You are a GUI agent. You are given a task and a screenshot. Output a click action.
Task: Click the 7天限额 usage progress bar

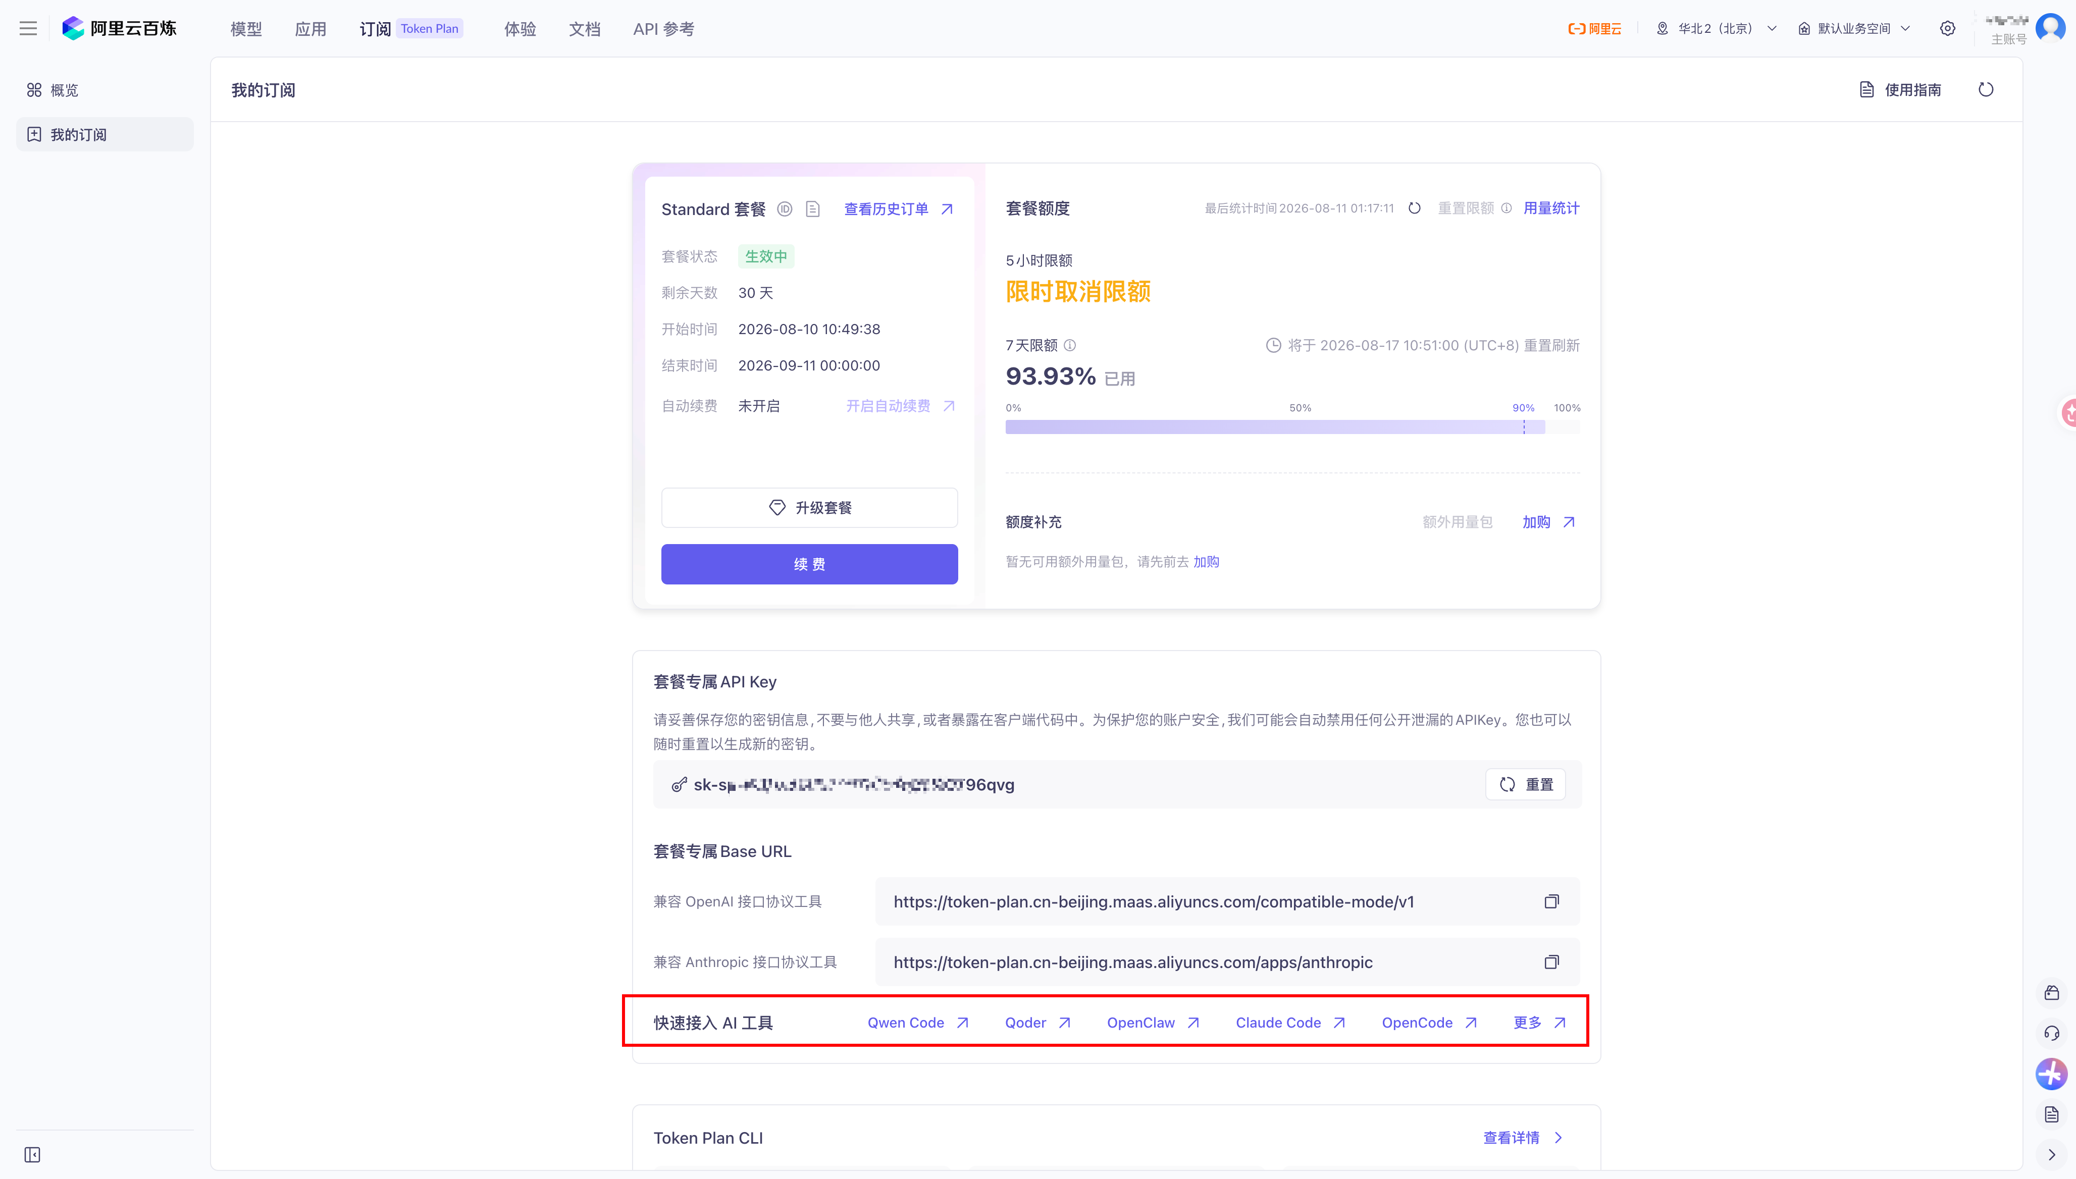pos(1293,427)
